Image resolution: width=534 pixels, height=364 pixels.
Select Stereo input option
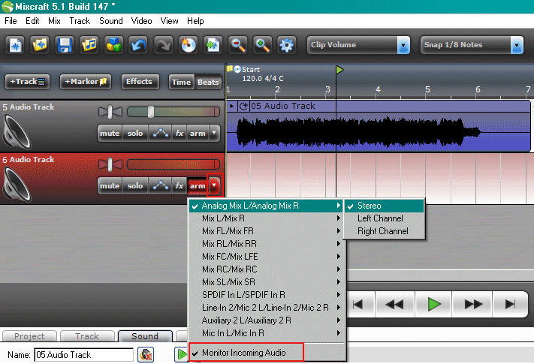point(384,206)
